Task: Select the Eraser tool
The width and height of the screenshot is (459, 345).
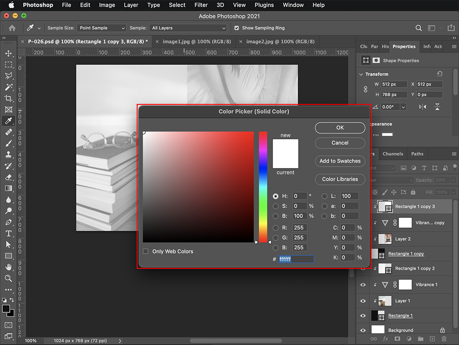Action: pyautogui.click(x=9, y=177)
